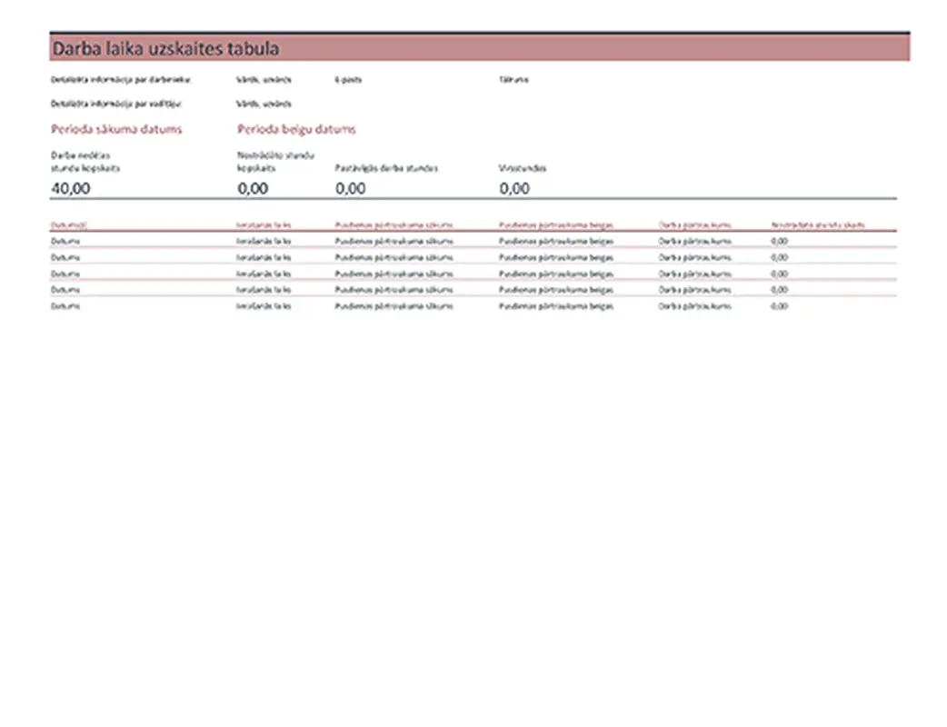
Task: Select the 0,00 value under 'Pastāvīgās darba stundas'
Action: pos(351,189)
